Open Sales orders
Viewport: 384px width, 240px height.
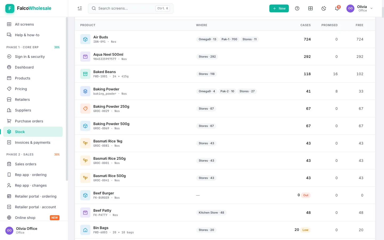[x=33, y=164]
